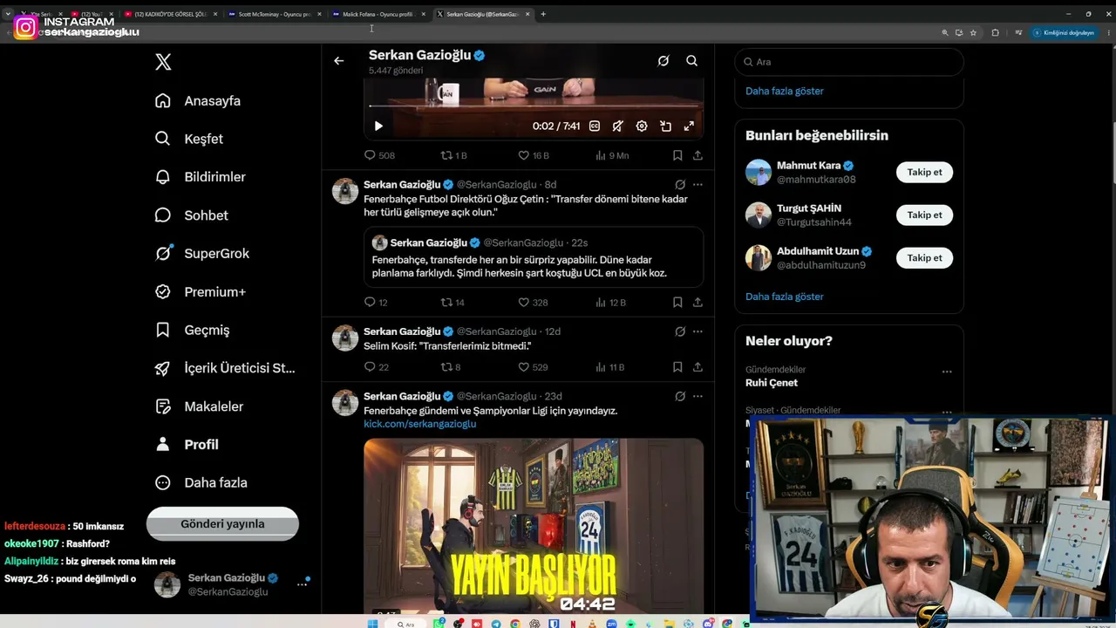Open Bildirimler in the sidebar
This screenshot has height=628, width=1116.
pos(201,177)
